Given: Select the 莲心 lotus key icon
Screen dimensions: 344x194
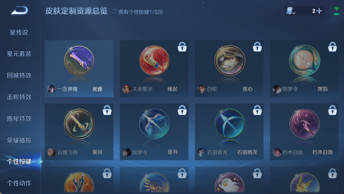Looking at the screenshot, I should pos(230,61).
